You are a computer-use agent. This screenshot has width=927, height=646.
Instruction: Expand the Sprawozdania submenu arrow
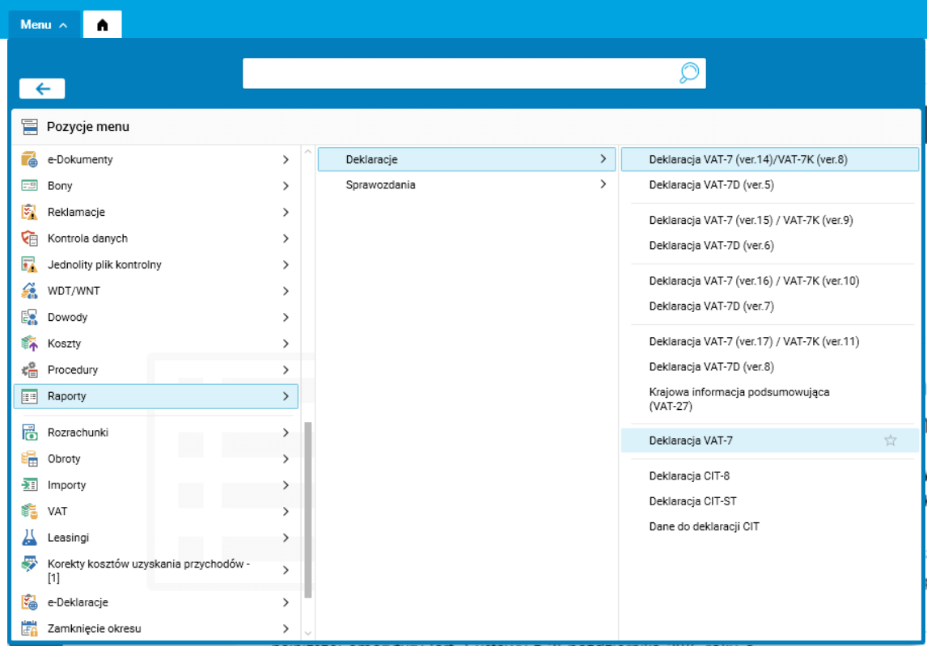click(603, 184)
